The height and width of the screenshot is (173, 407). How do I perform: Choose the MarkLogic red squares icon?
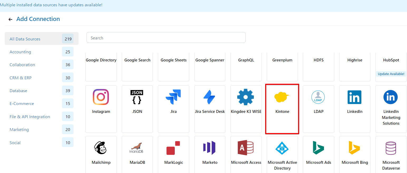point(173,148)
